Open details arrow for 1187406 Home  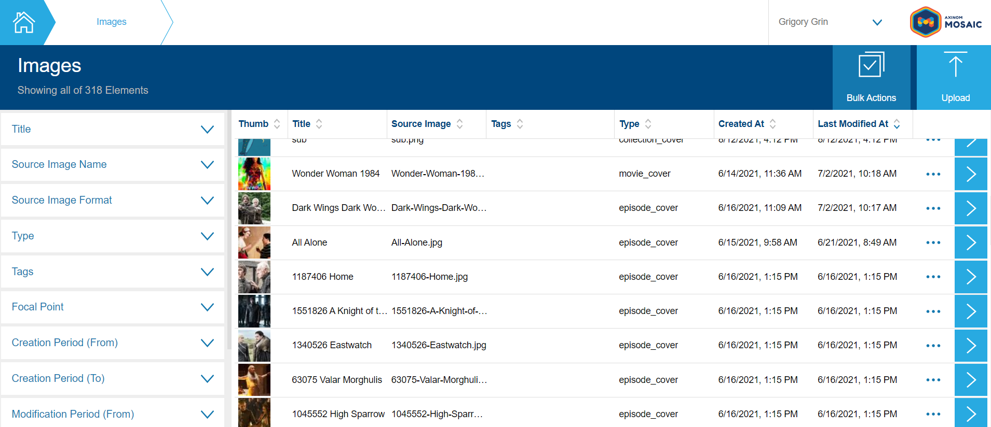pyautogui.click(x=971, y=277)
